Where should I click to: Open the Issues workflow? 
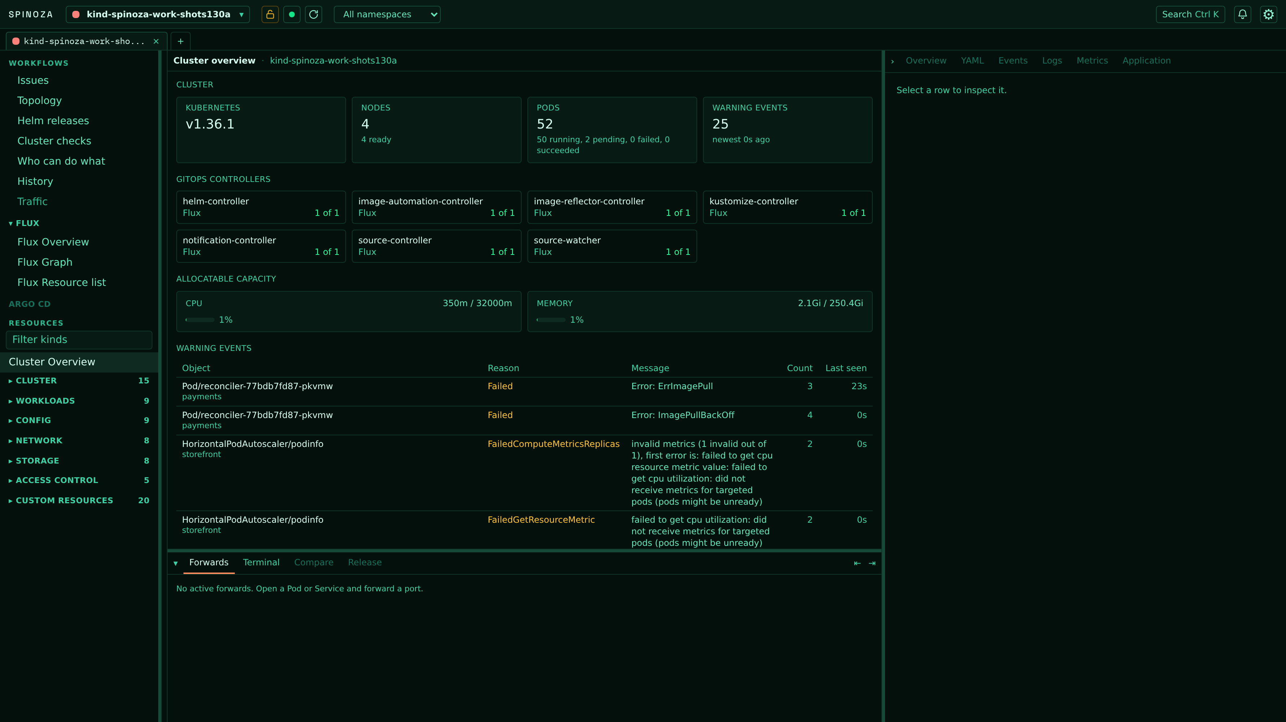pos(33,81)
